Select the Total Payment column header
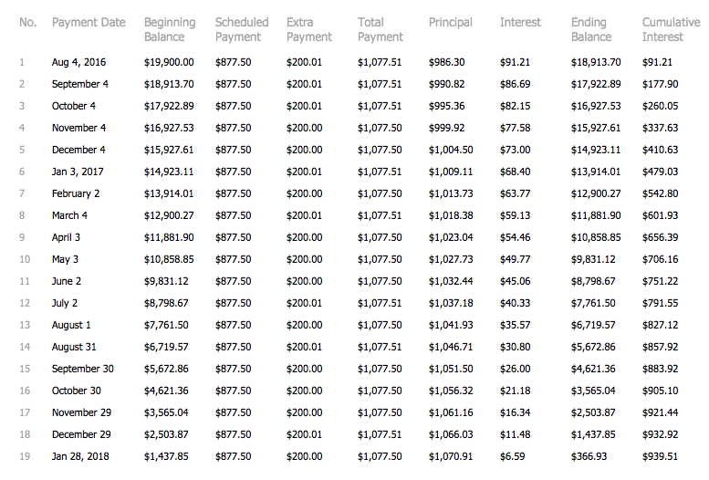Screen dimensions: 709x480 pyautogui.click(x=381, y=29)
